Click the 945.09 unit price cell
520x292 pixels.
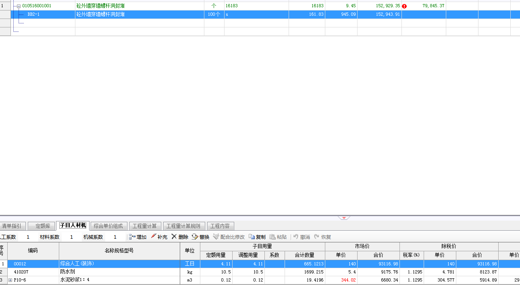click(x=341, y=14)
